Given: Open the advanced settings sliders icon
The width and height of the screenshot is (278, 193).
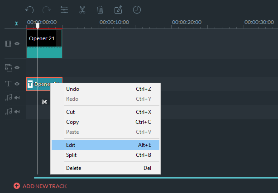Looking at the screenshot, I should [64, 10].
